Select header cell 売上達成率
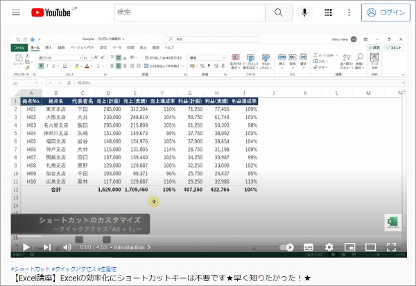Viewport: 416px width, 286px height. point(163,101)
